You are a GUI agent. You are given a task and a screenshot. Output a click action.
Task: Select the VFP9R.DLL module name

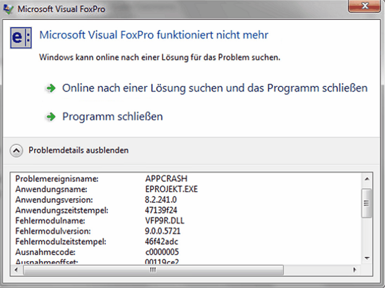(x=164, y=221)
